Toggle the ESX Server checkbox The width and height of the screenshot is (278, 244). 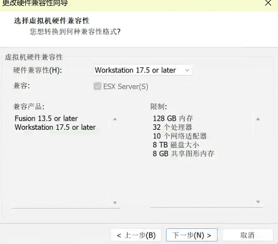[98, 86]
